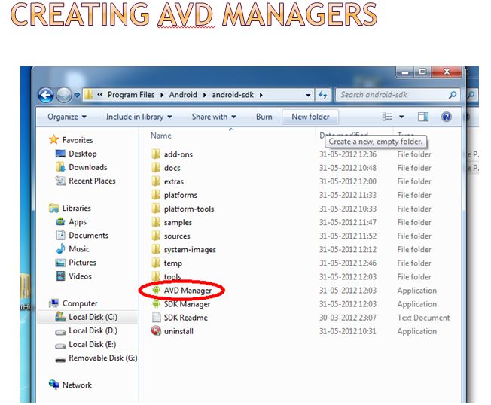Open the Videos library

coord(80,276)
